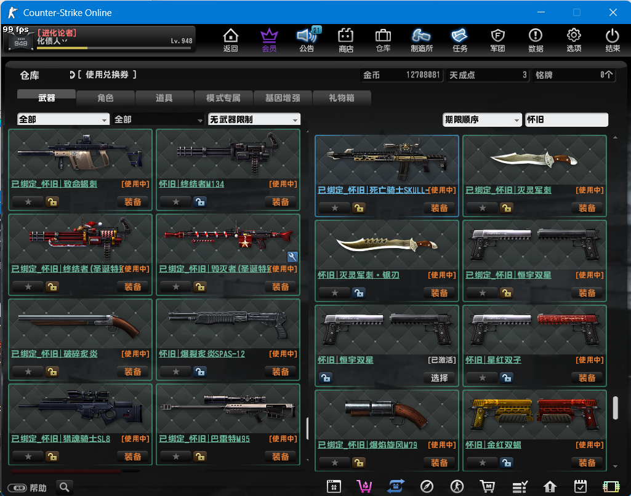Open the 商店 shop icon
The image size is (631, 496).
click(346, 40)
